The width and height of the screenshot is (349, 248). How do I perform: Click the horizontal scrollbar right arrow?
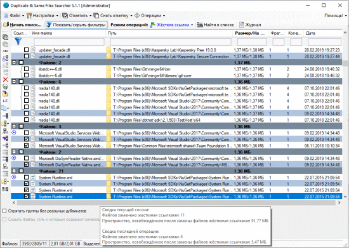coord(339,202)
